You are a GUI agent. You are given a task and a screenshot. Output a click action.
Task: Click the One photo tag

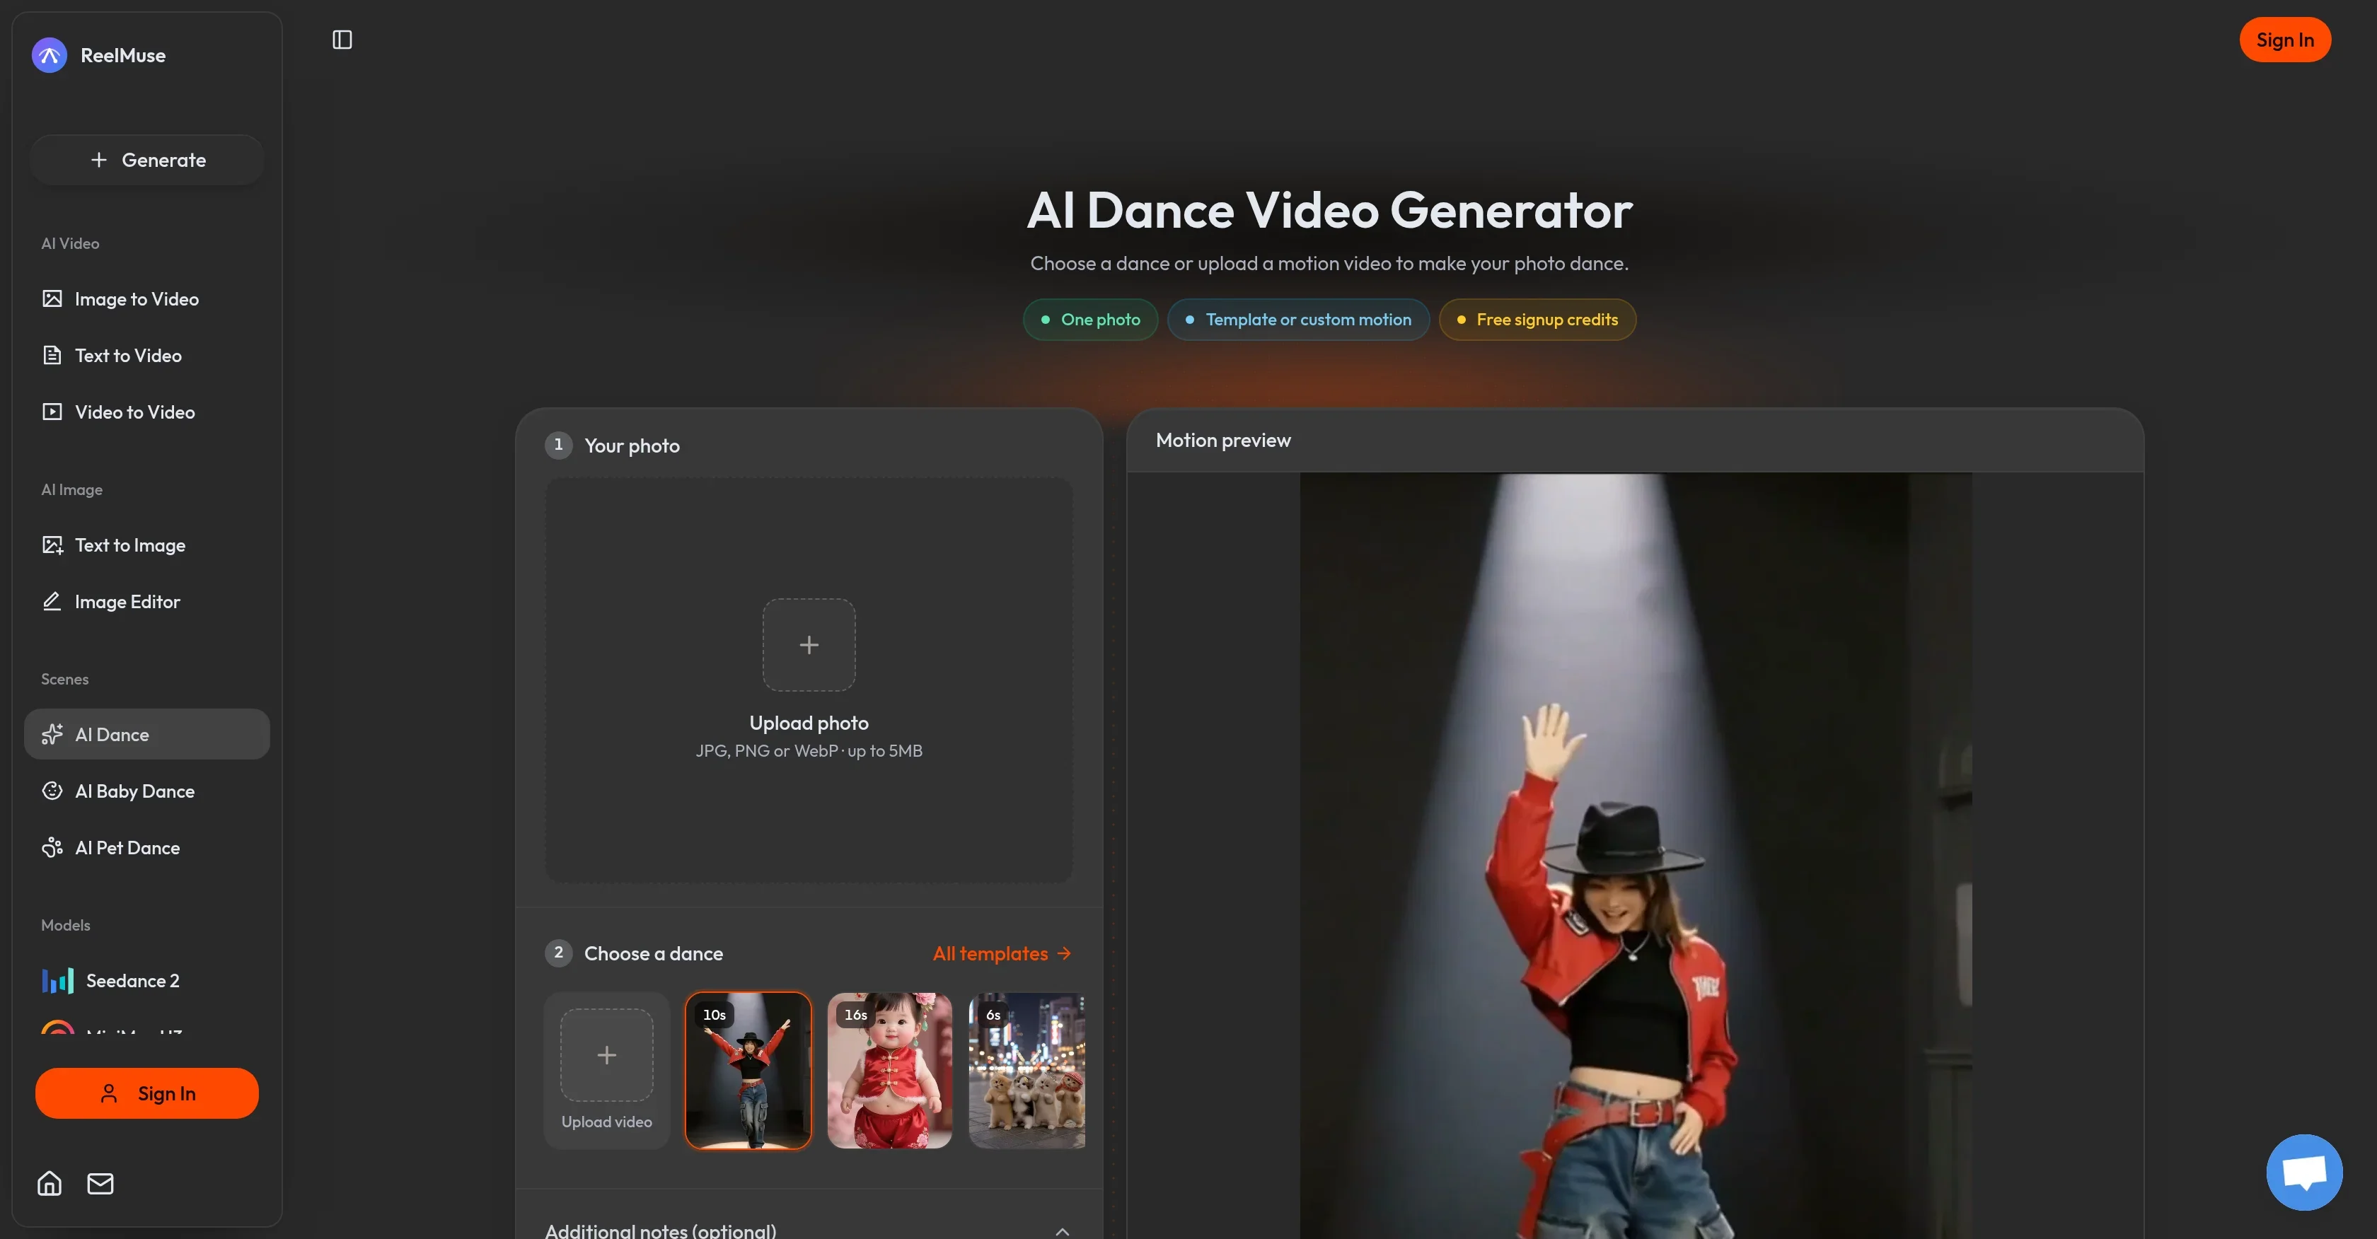(x=1091, y=319)
